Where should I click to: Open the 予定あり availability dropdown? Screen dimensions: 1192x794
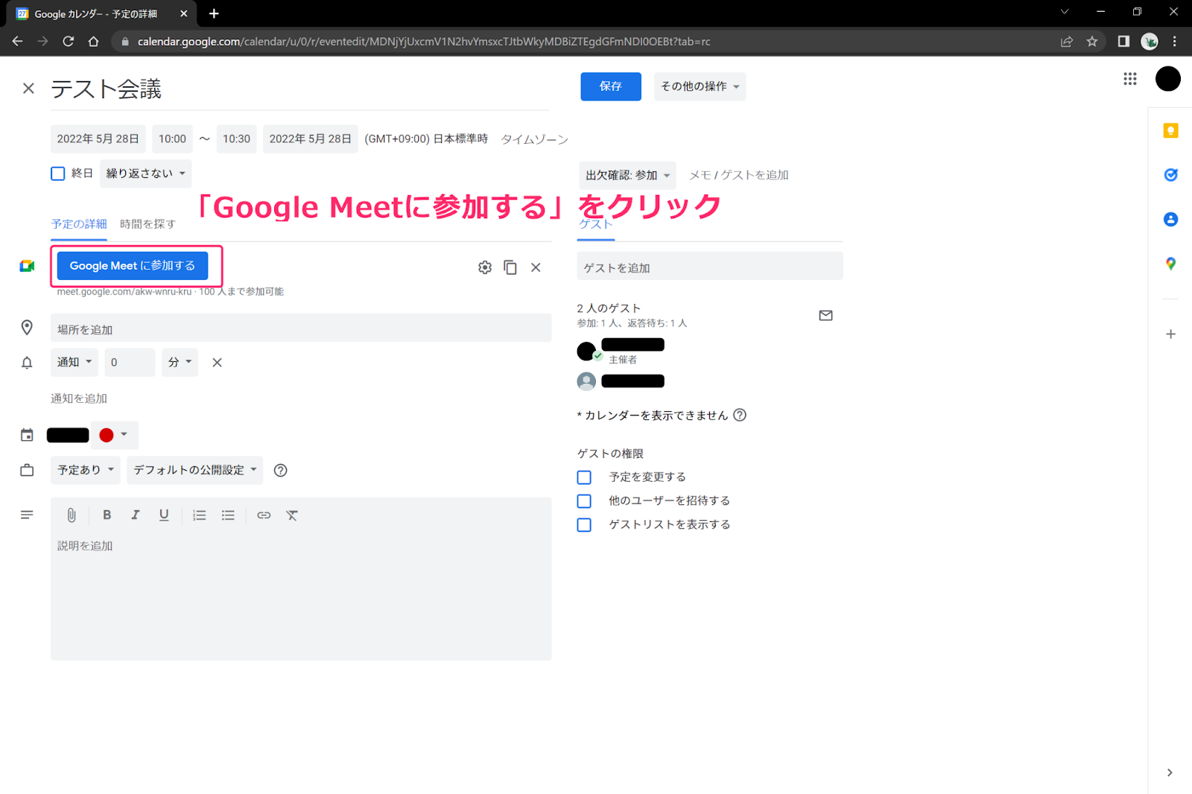coord(86,470)
